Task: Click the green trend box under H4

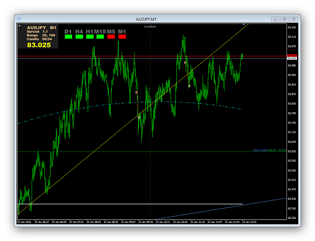Action: pyautogui.click(x=79, y=37)
